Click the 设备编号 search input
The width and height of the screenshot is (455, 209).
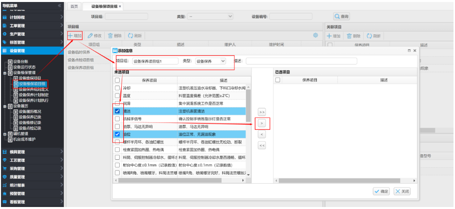(291, 16)
